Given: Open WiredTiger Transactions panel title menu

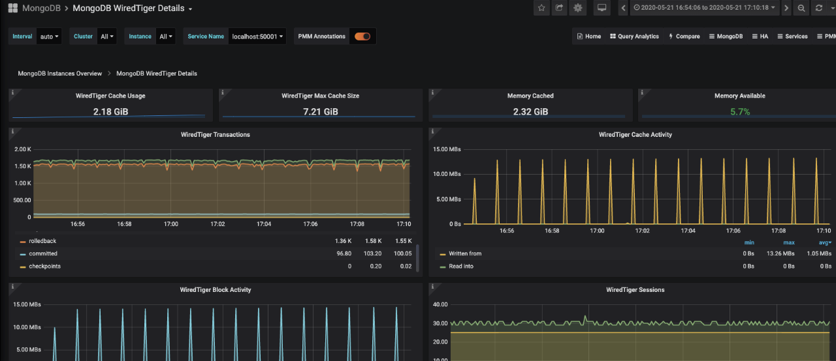Looking at the screenshot, I should click(216, 135).
